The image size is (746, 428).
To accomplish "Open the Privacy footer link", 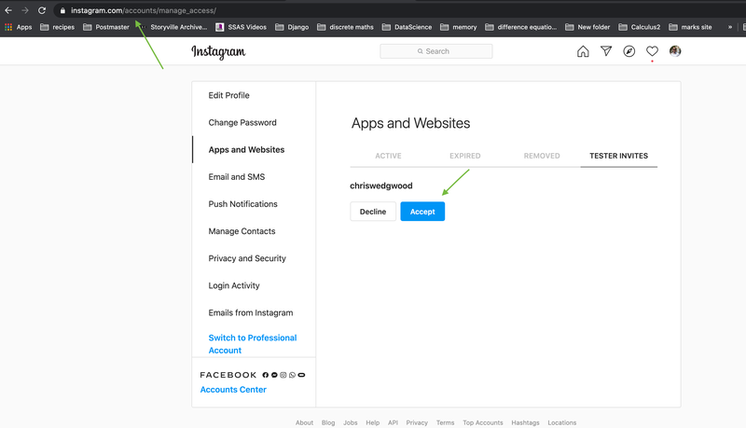I will [417, 422].
